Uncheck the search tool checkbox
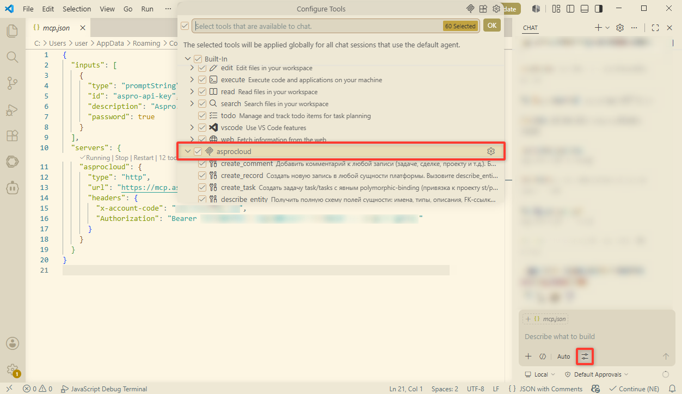The image size is (682, 394). pos(202,104)
